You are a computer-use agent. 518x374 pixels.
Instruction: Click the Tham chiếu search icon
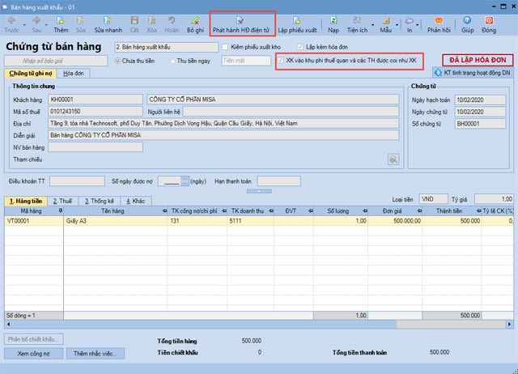(394, 159)
